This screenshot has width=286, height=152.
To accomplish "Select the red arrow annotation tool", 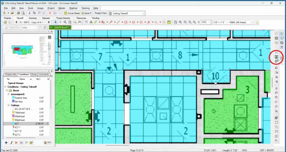I will click(x=111, y=22).
